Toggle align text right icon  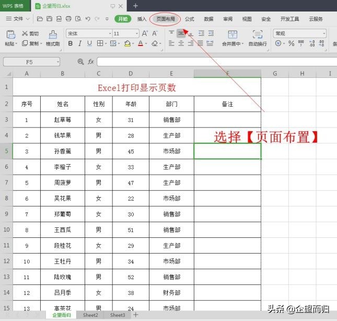[191, 43]
